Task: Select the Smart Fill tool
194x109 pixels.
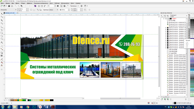Action: click(2, 65)
